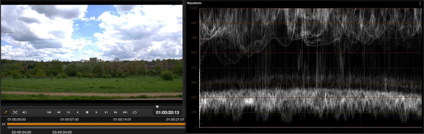Image resolution: width=424 pixels, height=134 pixels.
Task: Go to the next clip
Action: [106, 112]
